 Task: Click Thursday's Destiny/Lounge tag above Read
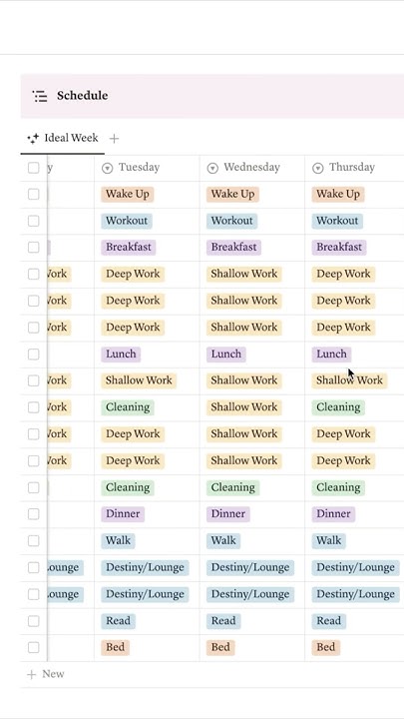[x=355, y=594]
